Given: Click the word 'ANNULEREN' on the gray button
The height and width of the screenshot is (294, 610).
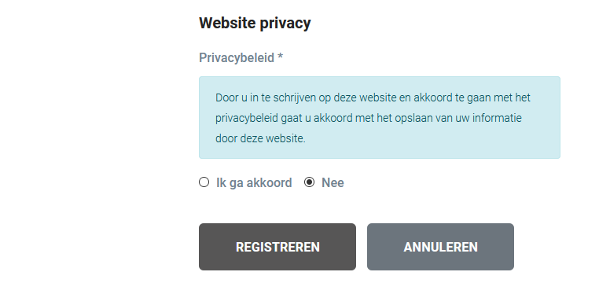Looking at the screenshot, I should [441, 247].
